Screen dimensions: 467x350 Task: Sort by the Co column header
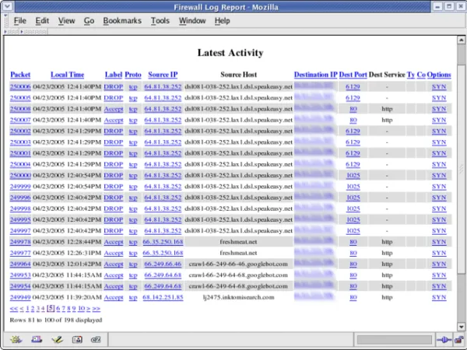click(421, 75)
